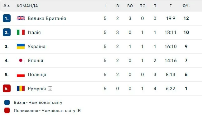Click the Poland flag icon

[x=21, y=75]
